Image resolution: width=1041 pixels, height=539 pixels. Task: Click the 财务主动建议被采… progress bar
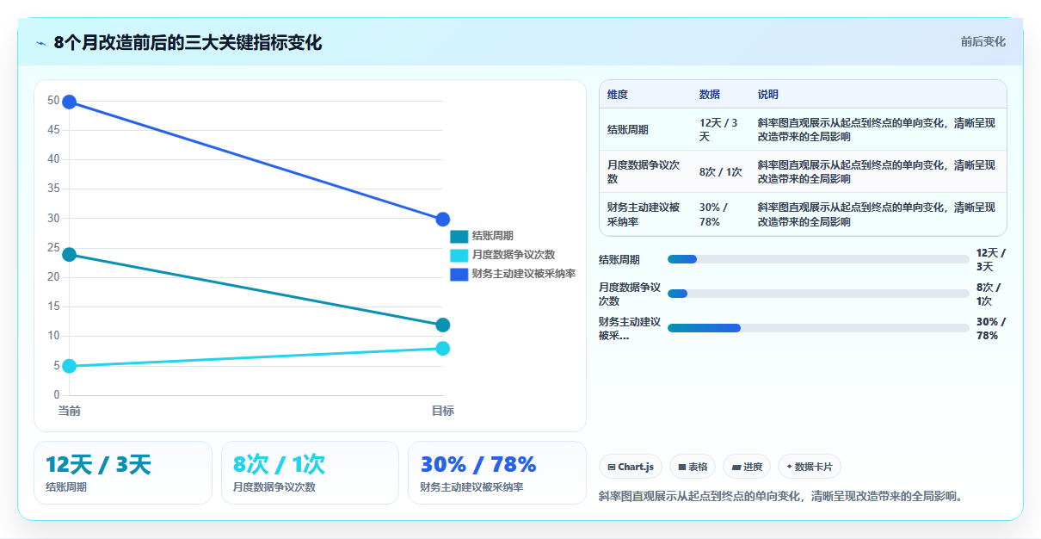818,328
